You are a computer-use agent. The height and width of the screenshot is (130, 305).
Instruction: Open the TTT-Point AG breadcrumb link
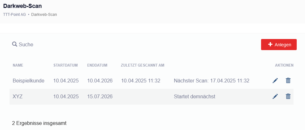pos(14,14)
